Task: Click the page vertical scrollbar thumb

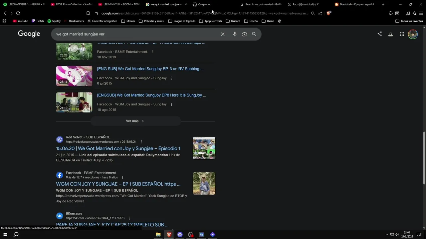Action: click(x=424, y=158)
